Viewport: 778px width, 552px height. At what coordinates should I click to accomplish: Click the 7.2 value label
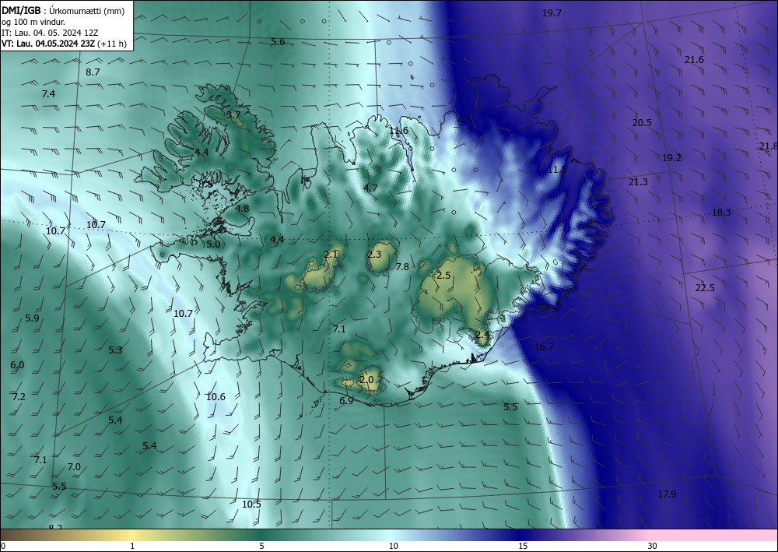tap(19, 396)
